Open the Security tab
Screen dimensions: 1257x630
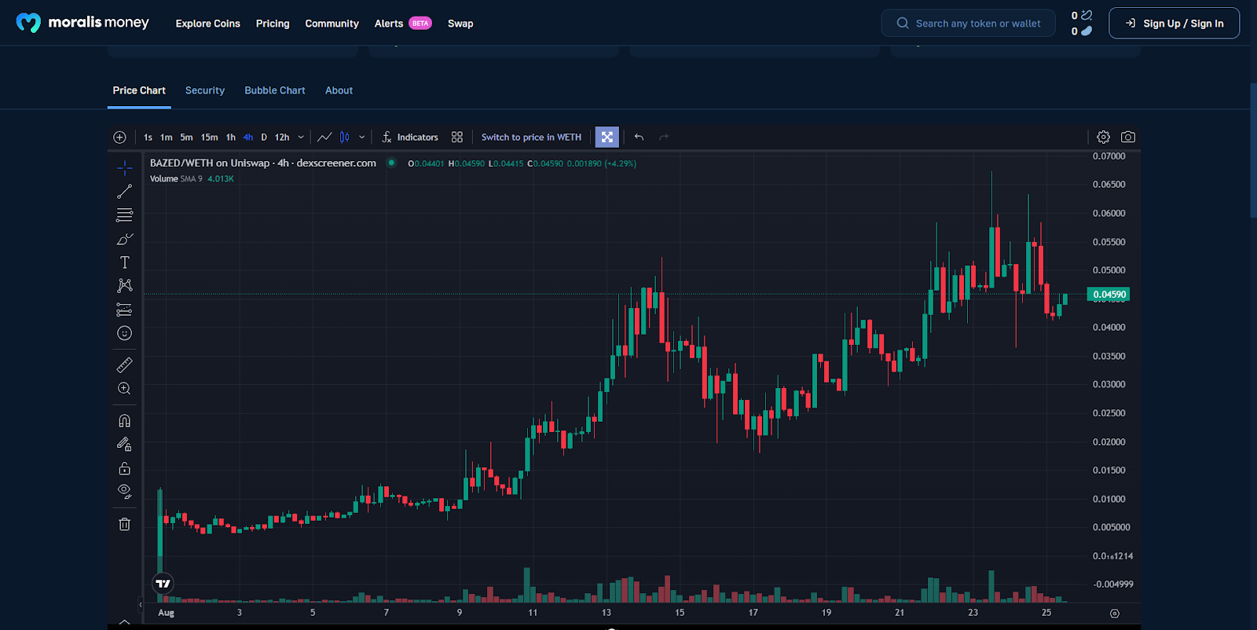205,90
